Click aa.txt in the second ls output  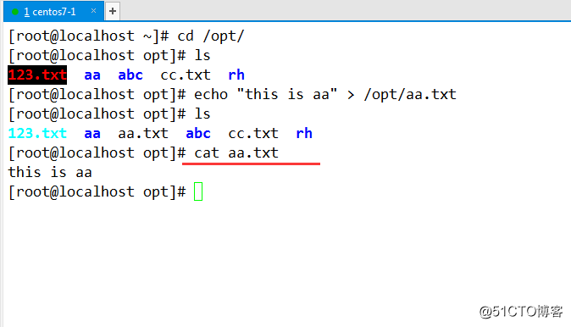point(143,133)
